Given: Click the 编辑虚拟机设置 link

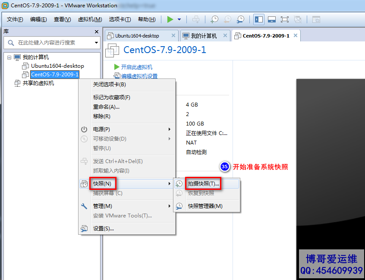Looking at the screenshot, I should coord(139,76).
